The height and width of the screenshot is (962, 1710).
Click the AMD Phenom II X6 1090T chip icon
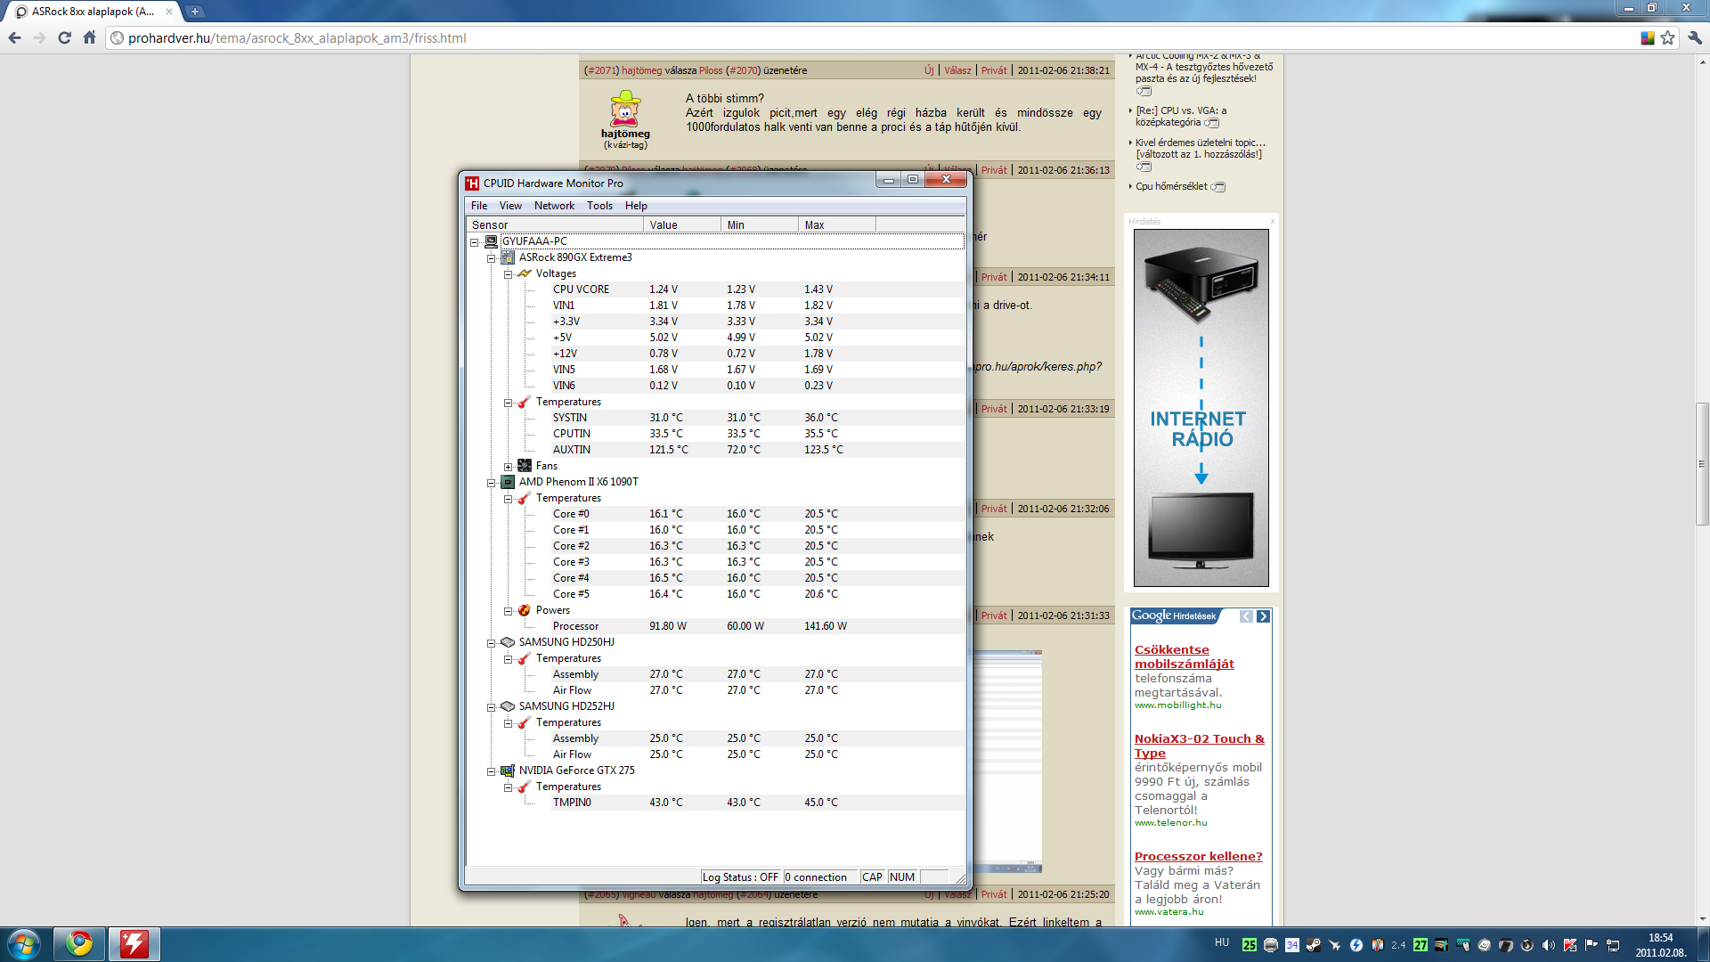point(508,482)
